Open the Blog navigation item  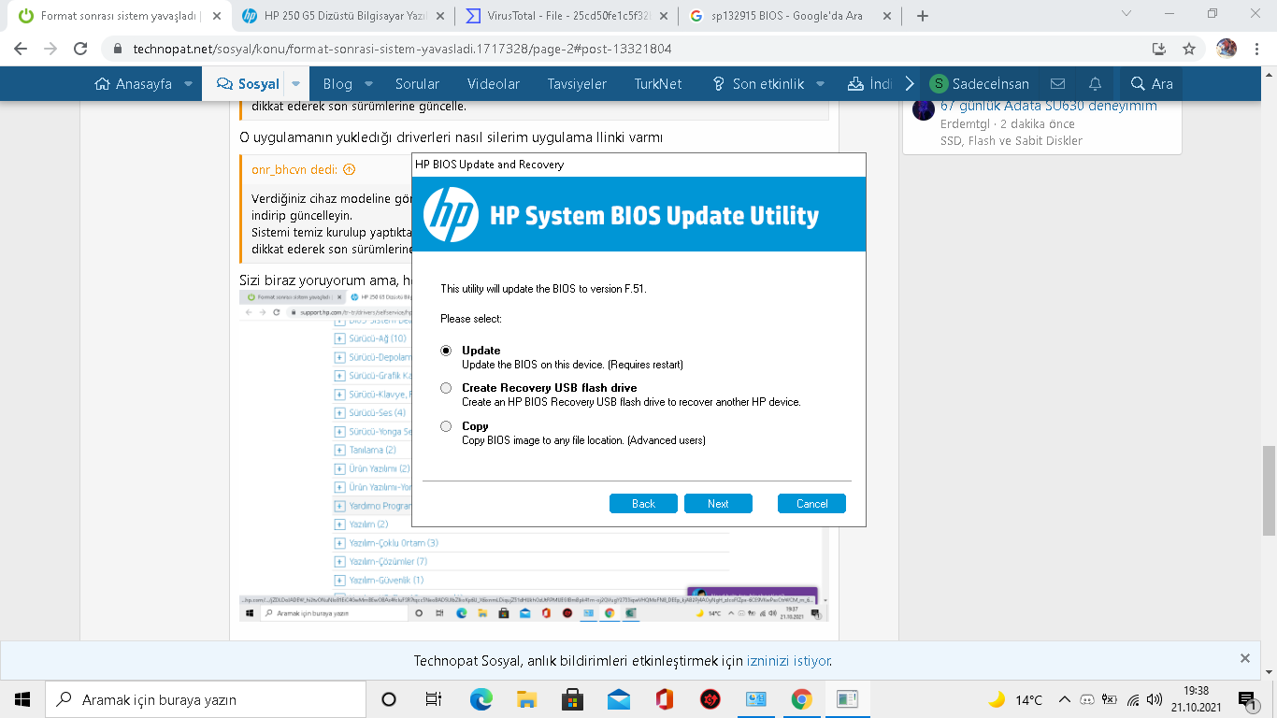tap(337, 83)
